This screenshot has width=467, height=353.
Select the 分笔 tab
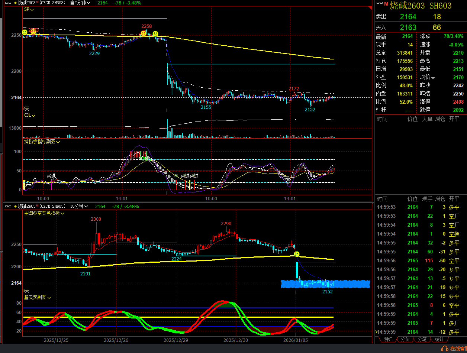[x=422, y=339]
